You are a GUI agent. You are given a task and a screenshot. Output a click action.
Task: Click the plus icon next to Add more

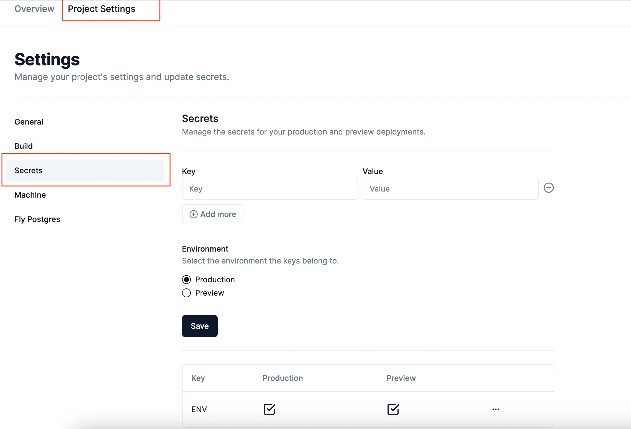tap(193, 214)
